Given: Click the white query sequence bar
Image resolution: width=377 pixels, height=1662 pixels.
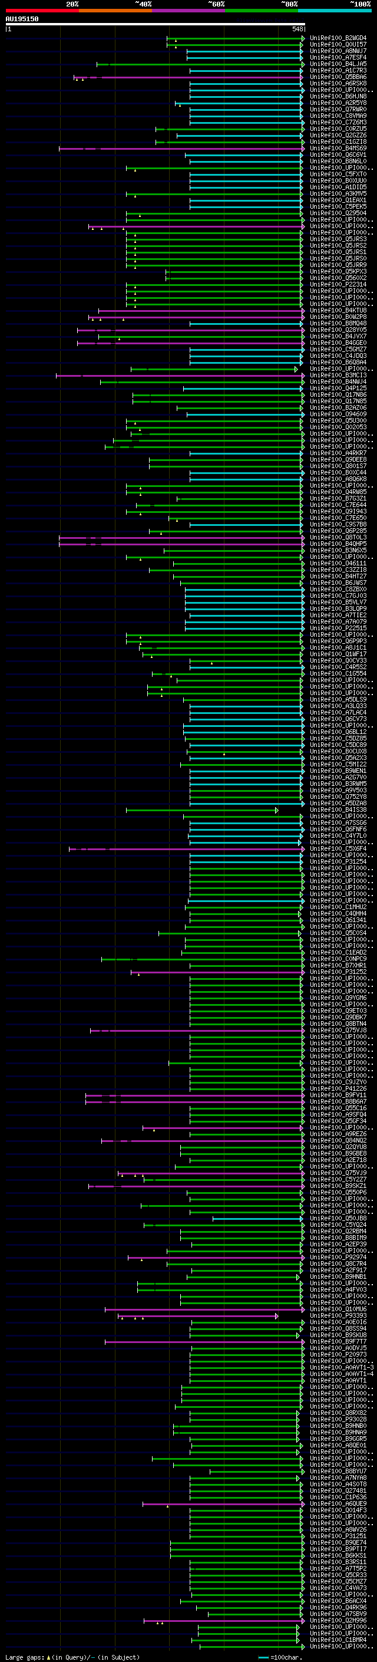Looking at the screenshot, I should (x=156, y=25).
